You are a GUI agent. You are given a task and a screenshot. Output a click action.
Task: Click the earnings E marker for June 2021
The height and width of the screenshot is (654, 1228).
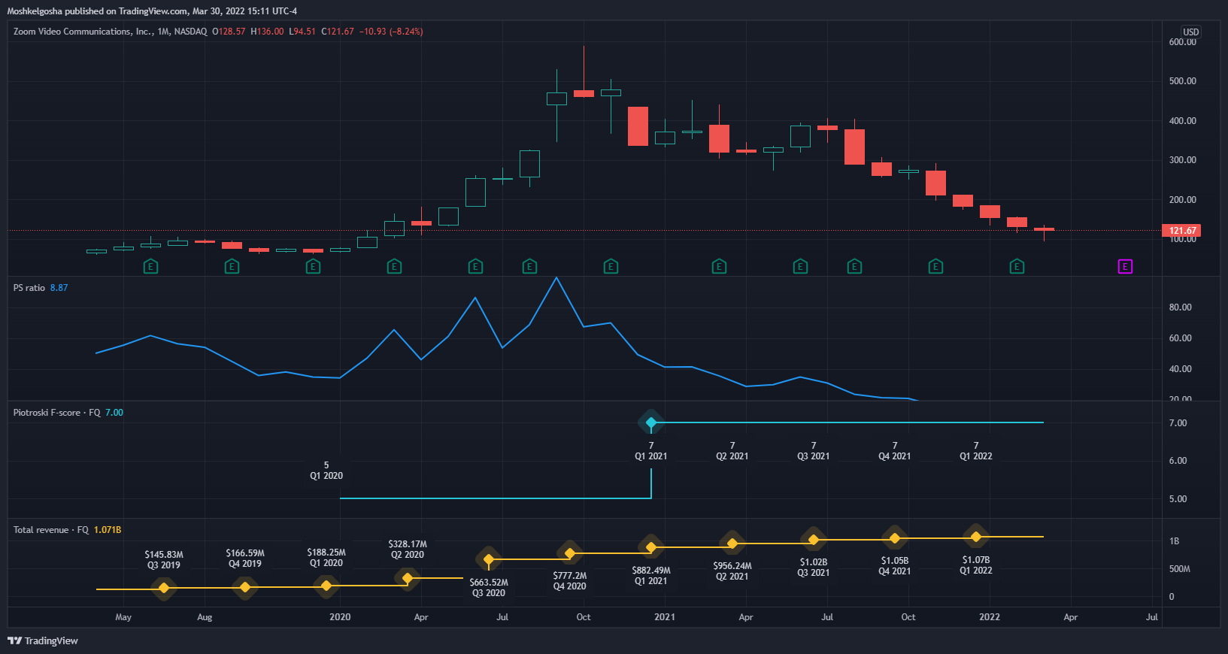tap(800, 266)
